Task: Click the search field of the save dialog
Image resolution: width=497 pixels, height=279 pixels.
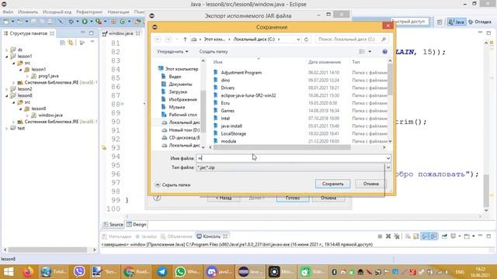Action: click(351, 40)
